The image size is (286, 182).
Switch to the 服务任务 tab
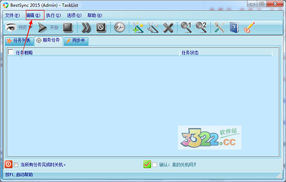(49, 40)
